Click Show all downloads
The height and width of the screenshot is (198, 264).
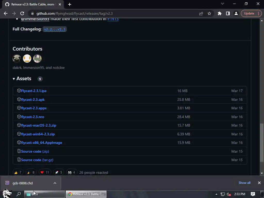coord(244,183)
